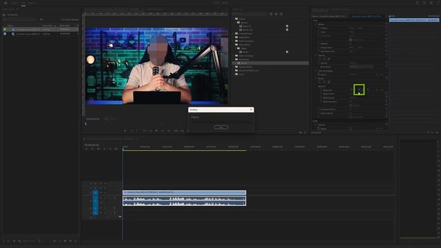Toggle the Uniform Scale checkbox

pos(351,40)
